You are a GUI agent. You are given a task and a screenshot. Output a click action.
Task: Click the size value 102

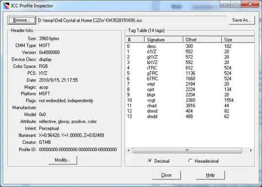(228, 46)
